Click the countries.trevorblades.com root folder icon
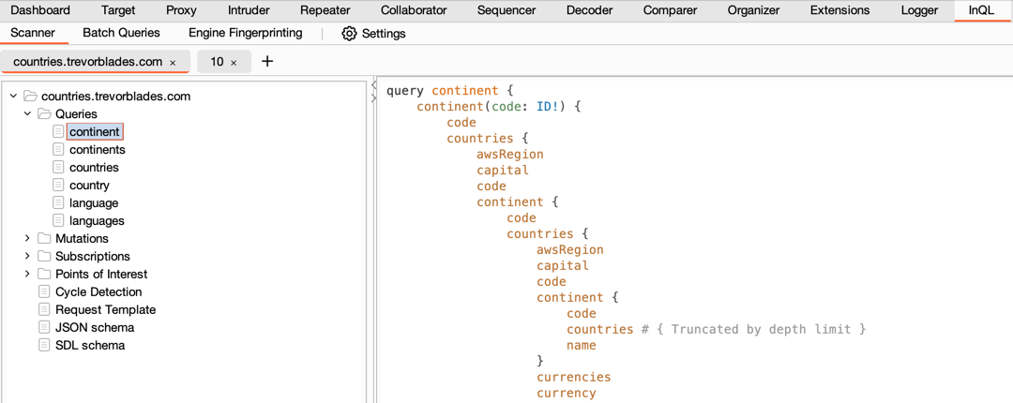This screenshot has width=1013, height=403. coord(30,97)
